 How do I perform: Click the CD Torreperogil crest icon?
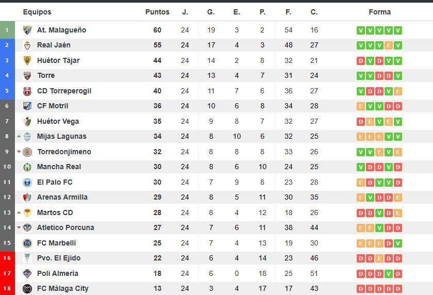tap(27, 91)
